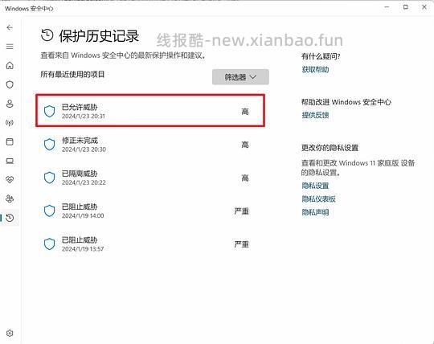Click shield icon of 已隔离威胁 entry
Viewport: 434px width, 344px height.
50,178
